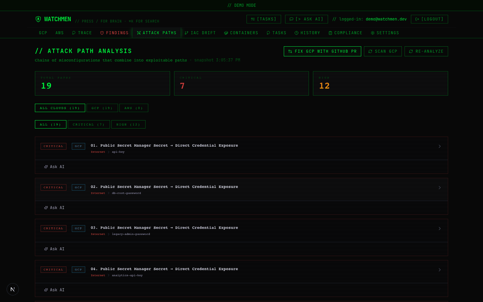Viewport: 483px width, 302px height.
Task: Open the Next.js dev tools N badge
Action: tap(13, 289)
